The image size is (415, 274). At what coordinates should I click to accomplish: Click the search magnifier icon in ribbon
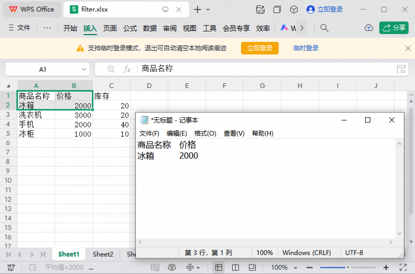coord(324,28)
